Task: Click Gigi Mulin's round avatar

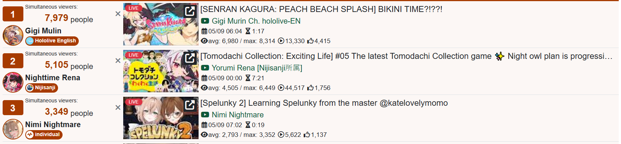Action: 13,36
